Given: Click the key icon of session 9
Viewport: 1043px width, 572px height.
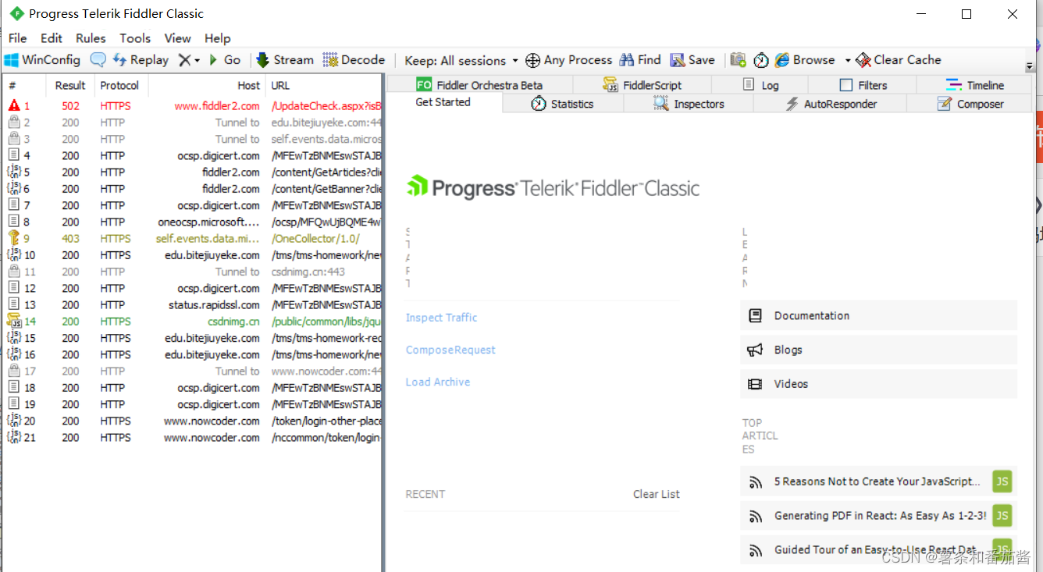Looking at the screenshot, I should pyautogui.click(x=14, y=238).
